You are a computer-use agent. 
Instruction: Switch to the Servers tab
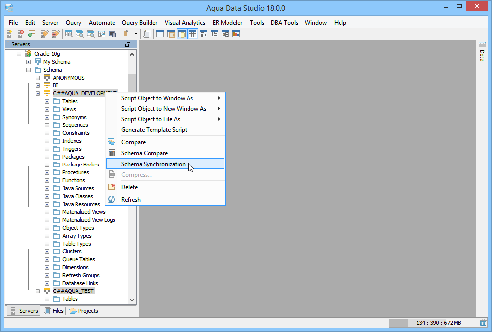(x=24, y=311)
